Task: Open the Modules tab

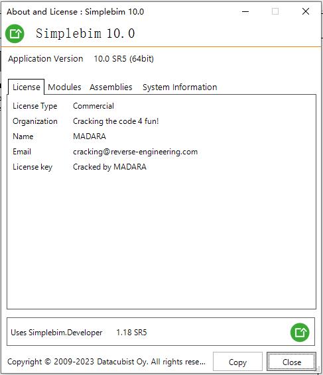Action: point(64,87)
